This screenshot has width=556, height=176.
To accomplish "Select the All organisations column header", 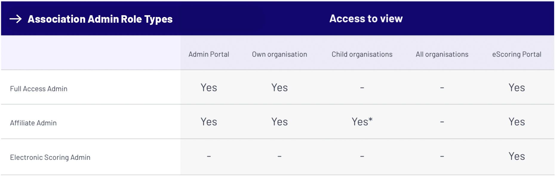I will [442, 54].
